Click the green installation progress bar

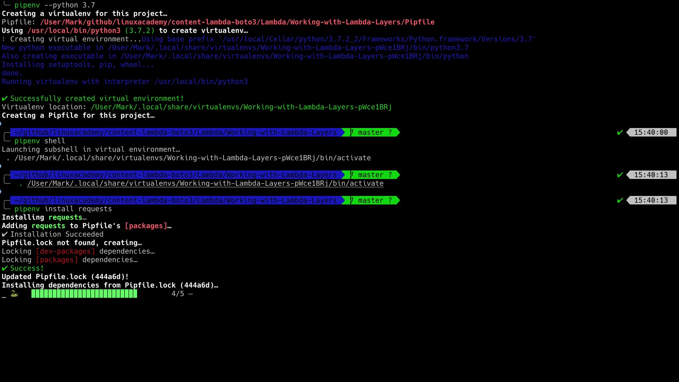[84, 294]
